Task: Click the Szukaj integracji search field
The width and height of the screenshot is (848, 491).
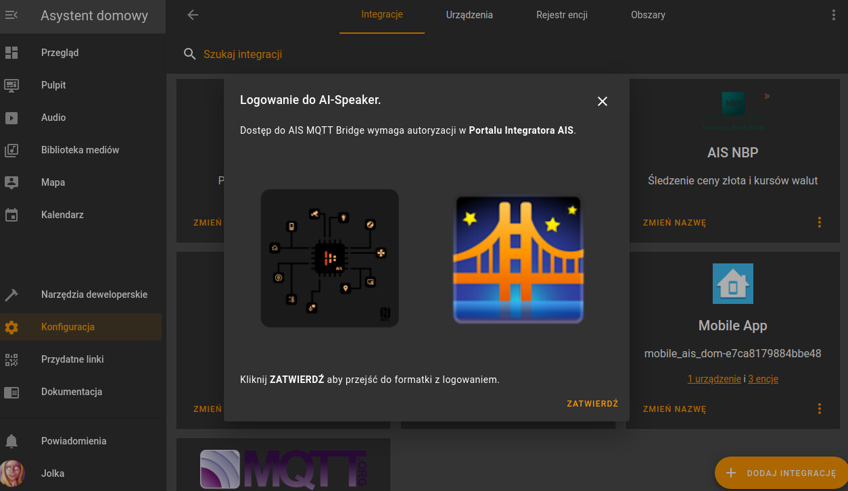Action: coord(514,54)
